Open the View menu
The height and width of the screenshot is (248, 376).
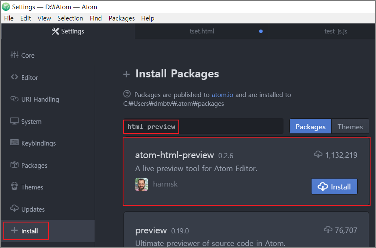pos(44,18)
